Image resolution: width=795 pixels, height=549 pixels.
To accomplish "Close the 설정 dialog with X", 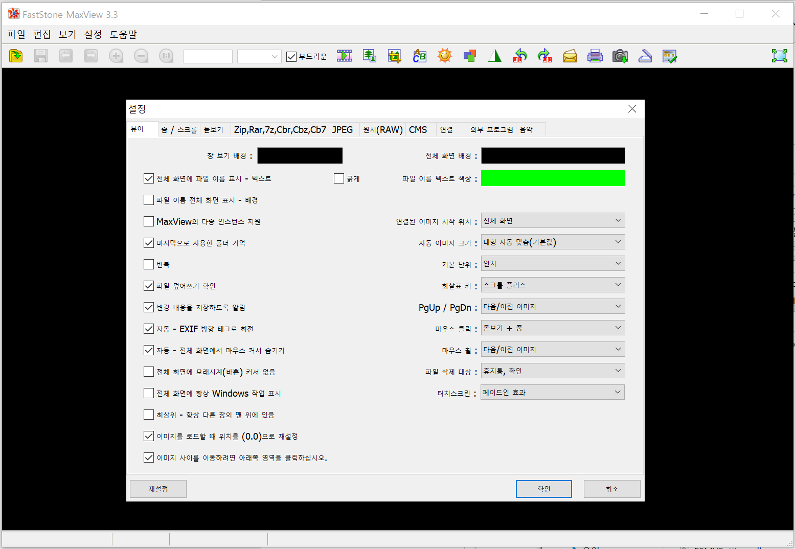I will 632,109.
